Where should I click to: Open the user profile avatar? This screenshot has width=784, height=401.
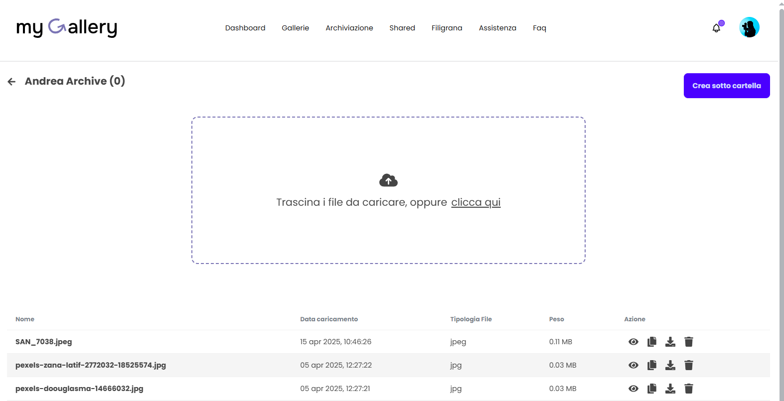click(749, 27)
